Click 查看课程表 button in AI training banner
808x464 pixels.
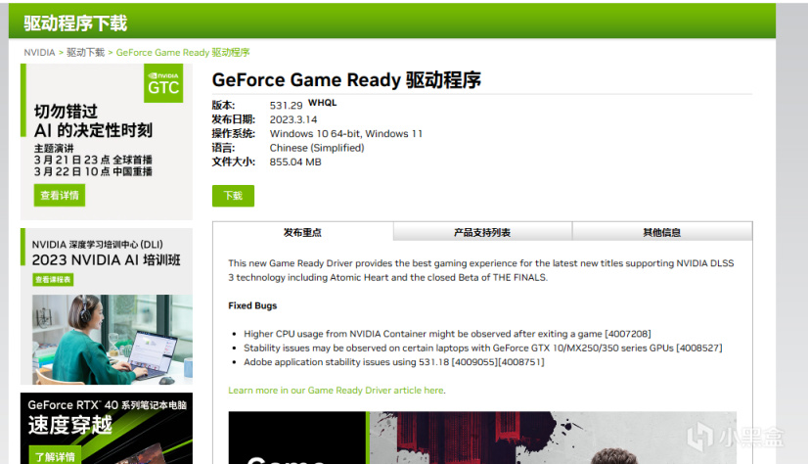point(53,279)
